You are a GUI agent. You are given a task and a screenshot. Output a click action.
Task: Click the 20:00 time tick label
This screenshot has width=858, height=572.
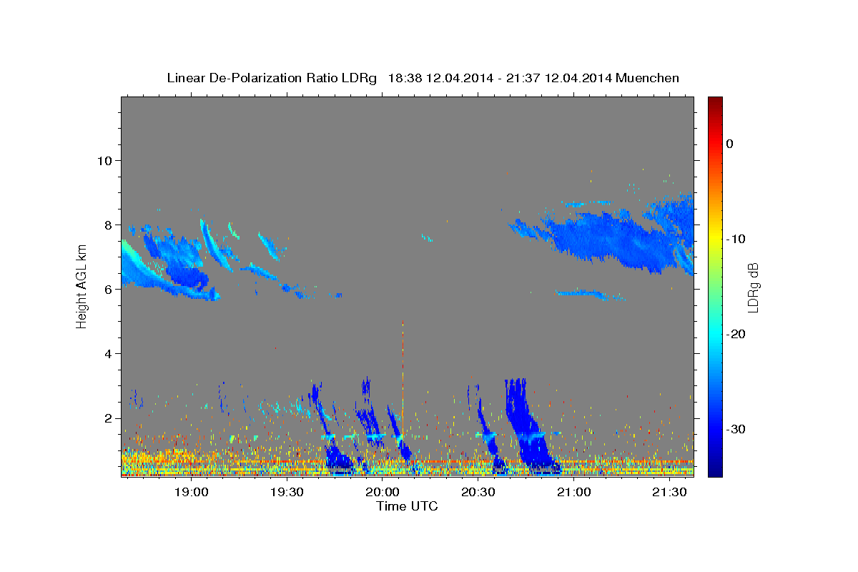coord(383,493)
